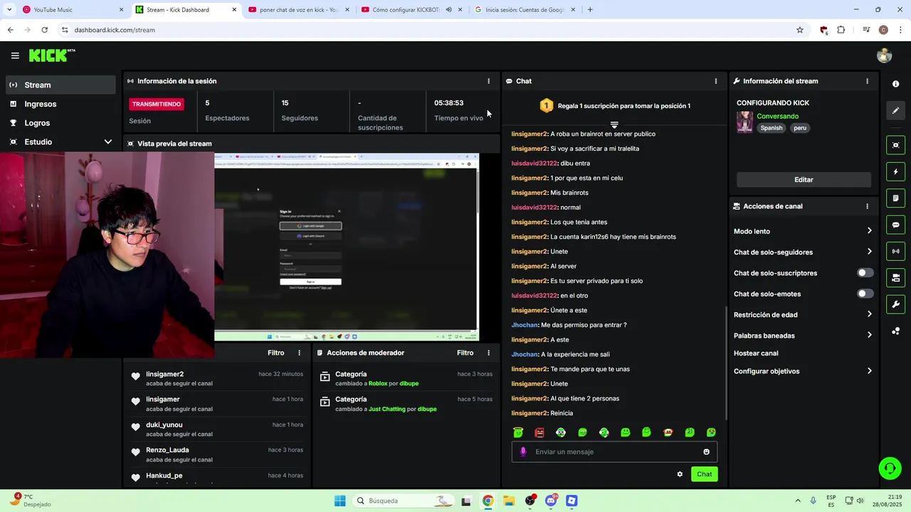
Task: Click Hostear canal action
Action: [756, 353]
